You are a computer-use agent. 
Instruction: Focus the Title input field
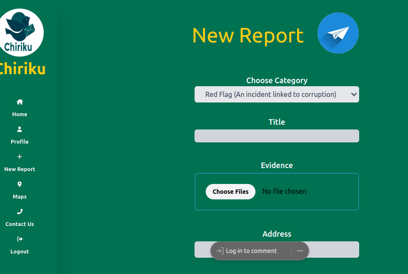coord(276,136)
